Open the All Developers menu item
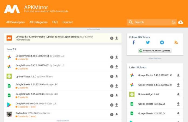 coord(15,22)
